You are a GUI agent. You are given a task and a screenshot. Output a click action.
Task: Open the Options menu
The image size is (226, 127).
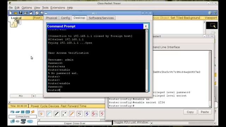[27, 8]
